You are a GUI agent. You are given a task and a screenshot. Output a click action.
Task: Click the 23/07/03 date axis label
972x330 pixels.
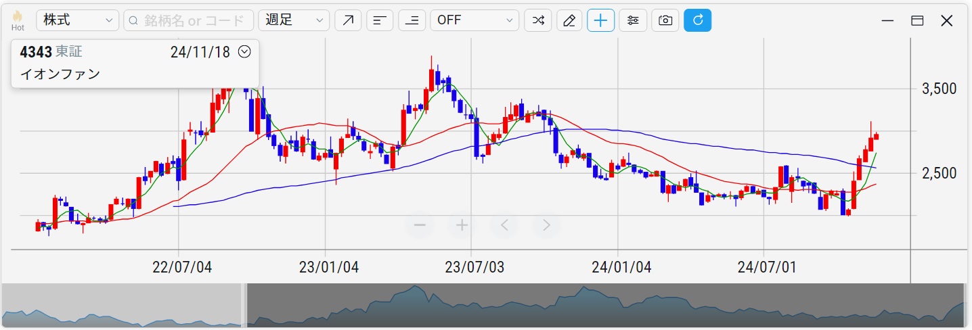474,267
